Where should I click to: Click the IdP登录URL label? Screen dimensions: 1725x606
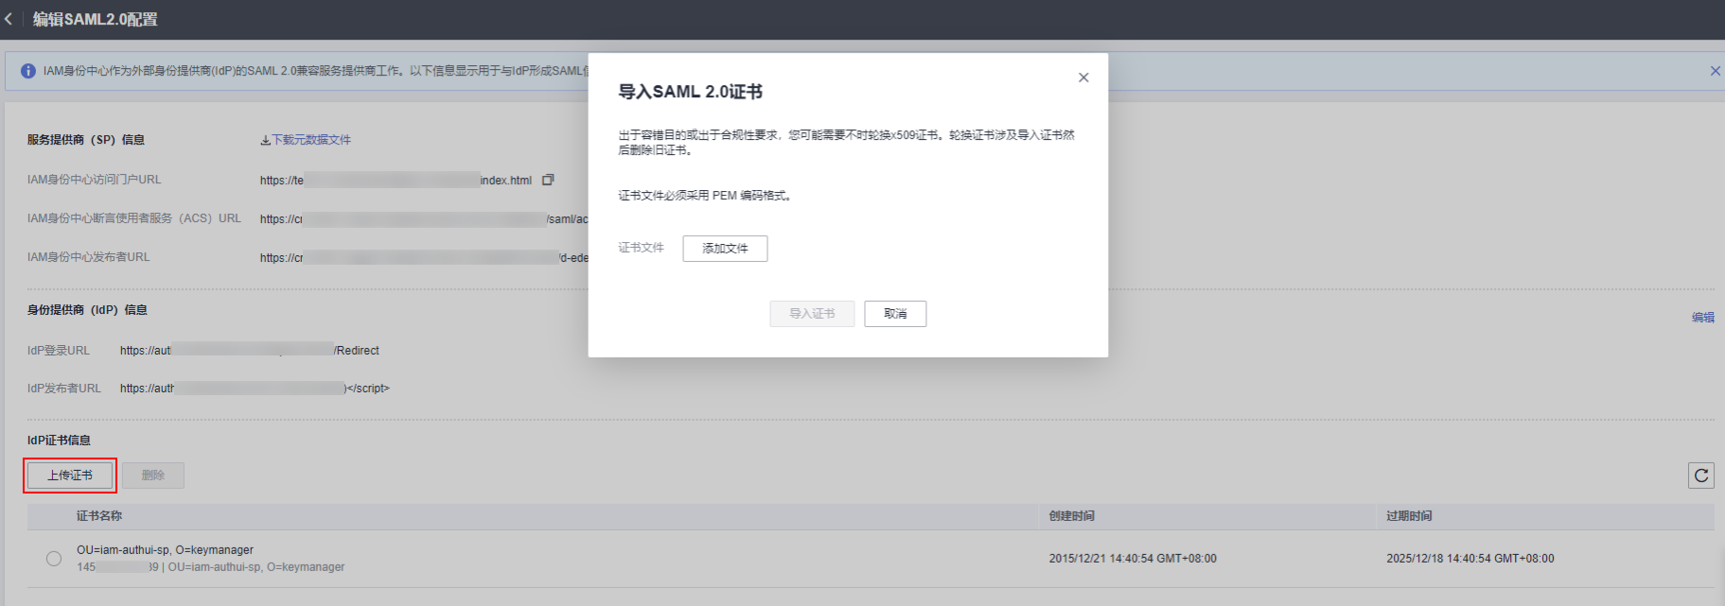click(59, 351)
